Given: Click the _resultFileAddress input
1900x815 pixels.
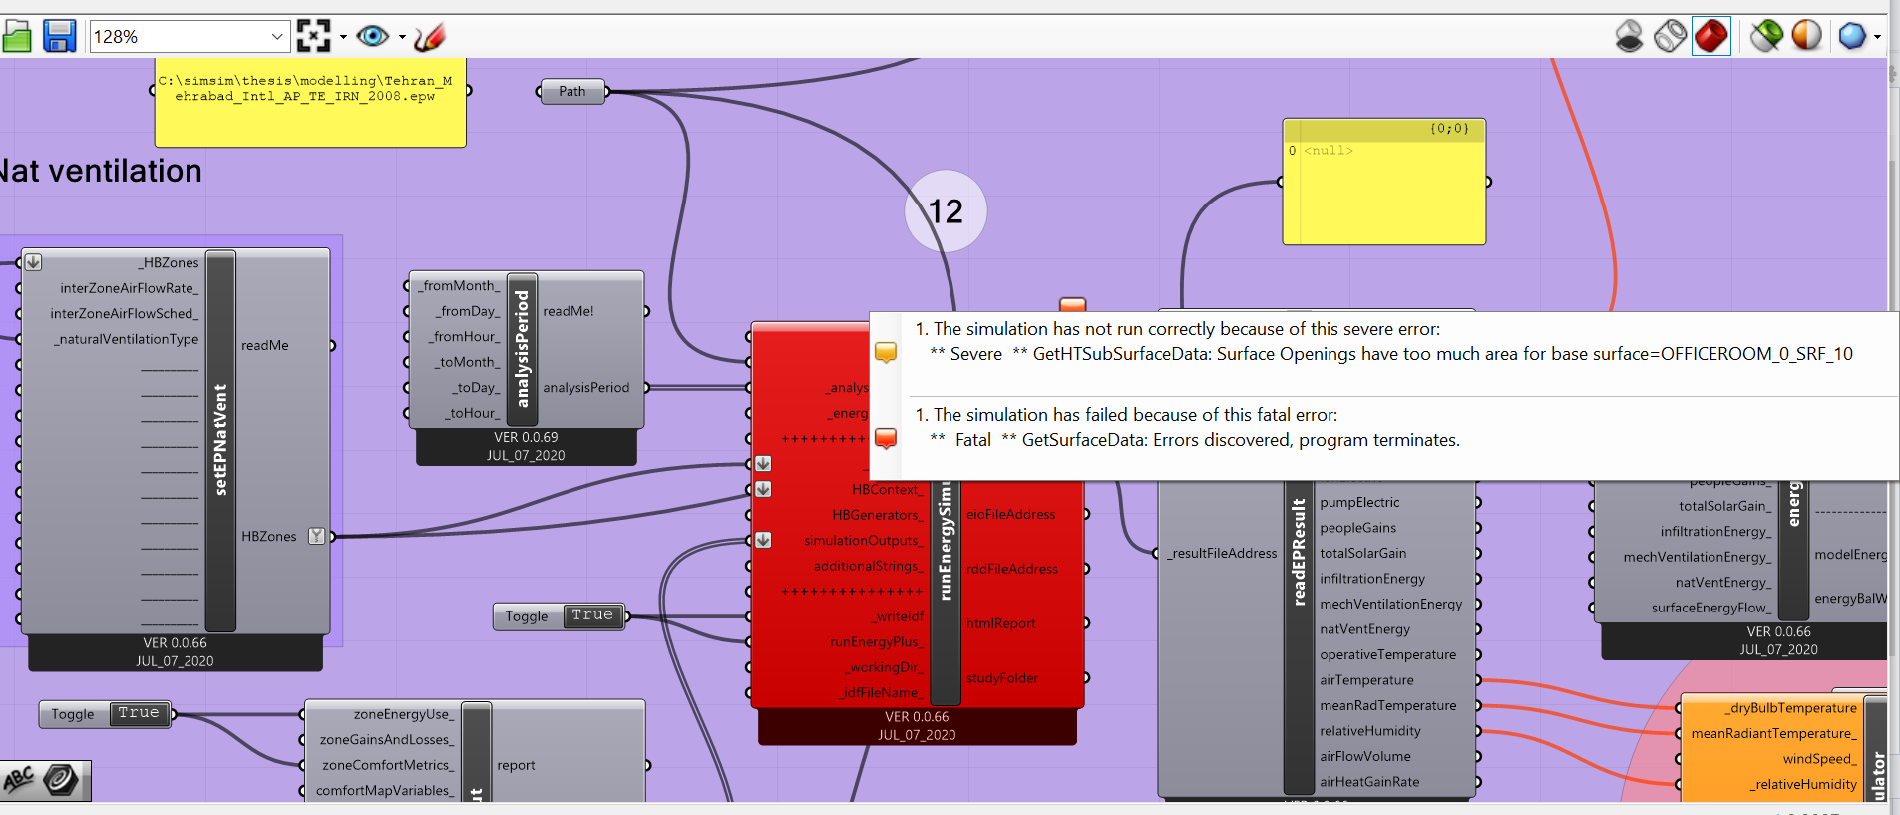Looking at the screenshot, I should click(x=1223, y=553).
